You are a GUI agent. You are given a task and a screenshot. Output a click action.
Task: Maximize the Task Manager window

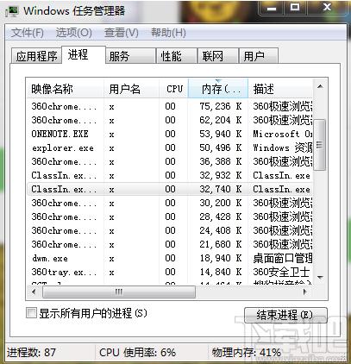[295, 8]
